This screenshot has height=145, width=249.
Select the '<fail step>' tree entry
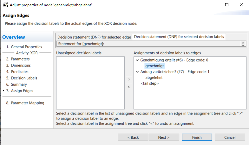pyautogui.click(x=150, y=83)
